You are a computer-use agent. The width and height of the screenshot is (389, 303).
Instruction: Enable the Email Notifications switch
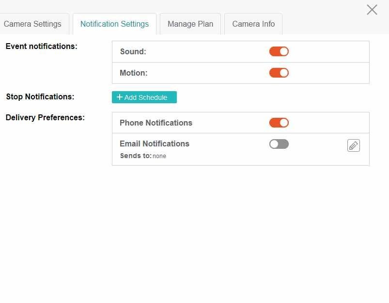pyautogui.click(x=279, y=144)
